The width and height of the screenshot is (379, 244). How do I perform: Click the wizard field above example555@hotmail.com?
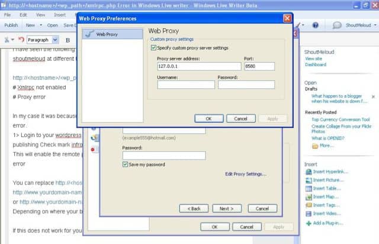pos(164,131)
